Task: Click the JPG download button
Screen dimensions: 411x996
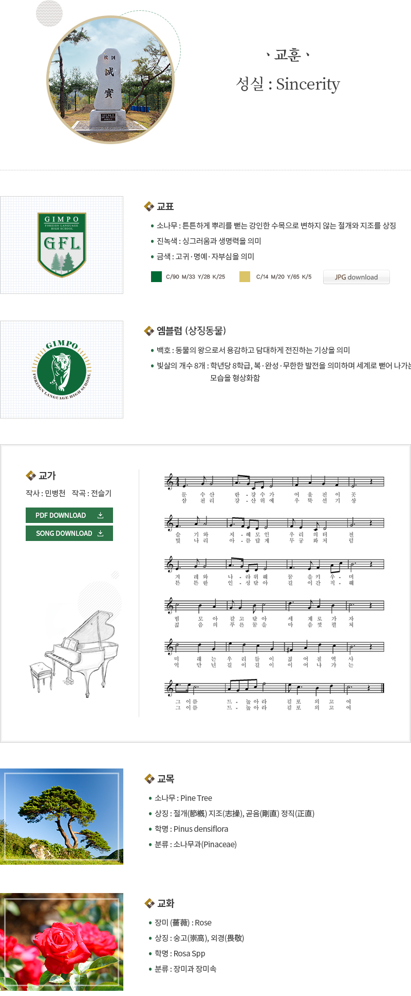Action: [356, 277]
